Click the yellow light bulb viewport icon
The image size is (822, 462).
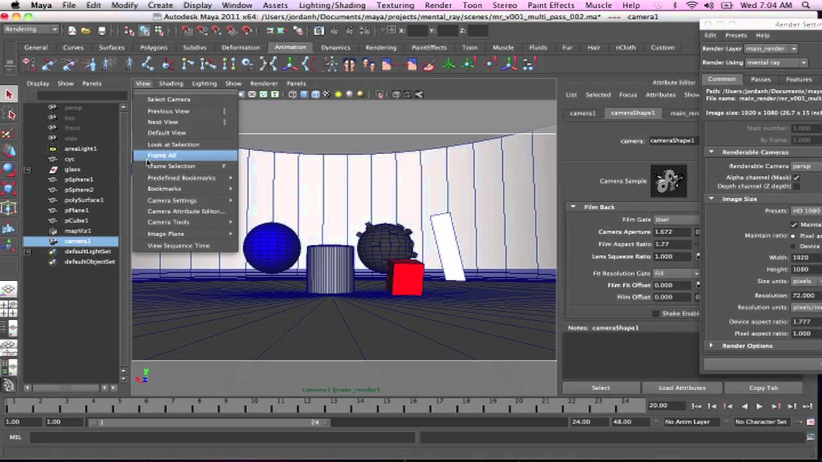point(338,94)
